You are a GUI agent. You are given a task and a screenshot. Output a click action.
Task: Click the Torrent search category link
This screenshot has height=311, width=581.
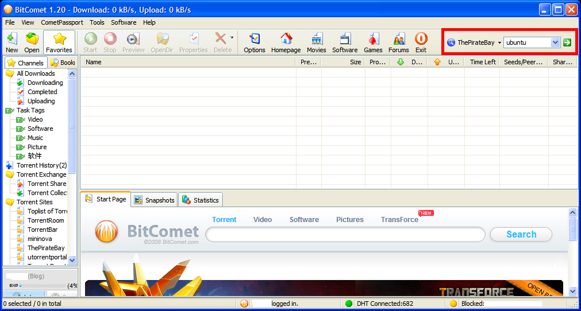tap(224, 220)
